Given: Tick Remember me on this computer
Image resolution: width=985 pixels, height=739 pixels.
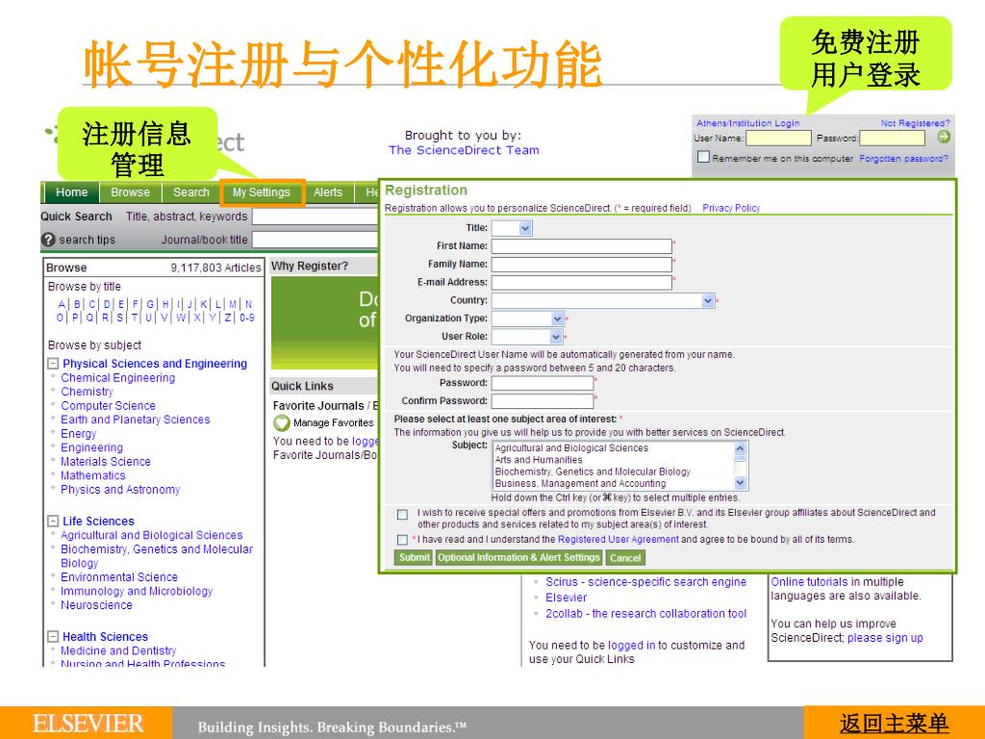Looking at the screenshot, I should tap(703, 157).
